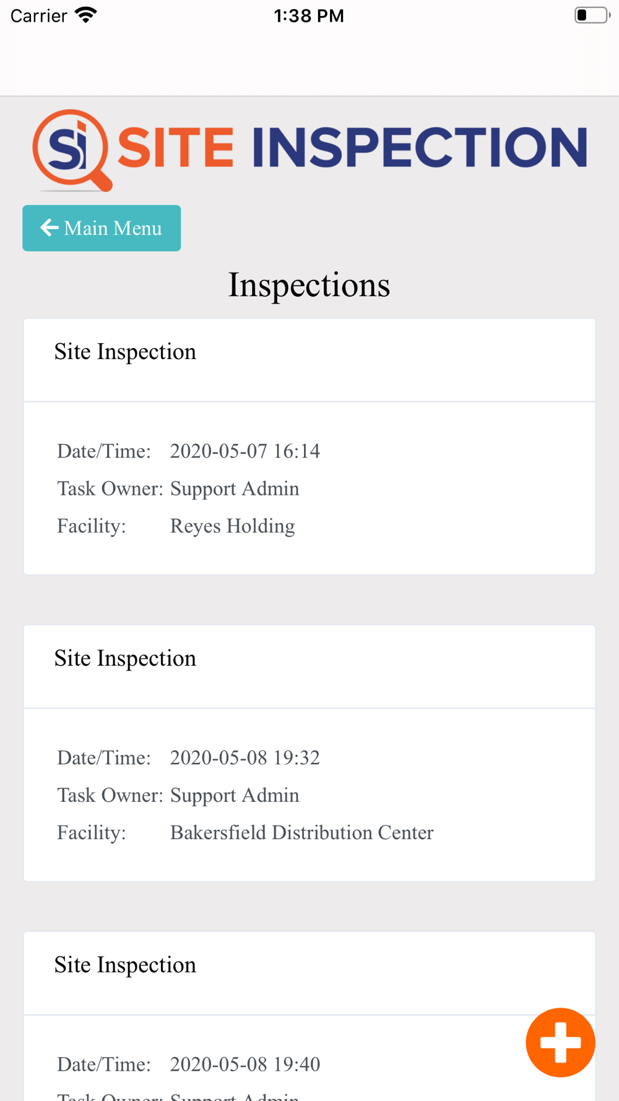The height and width of the screenshot is (1101, 619).
Task: Click the SITE INSPECTION logo text
Action: [x=353, y=147]
